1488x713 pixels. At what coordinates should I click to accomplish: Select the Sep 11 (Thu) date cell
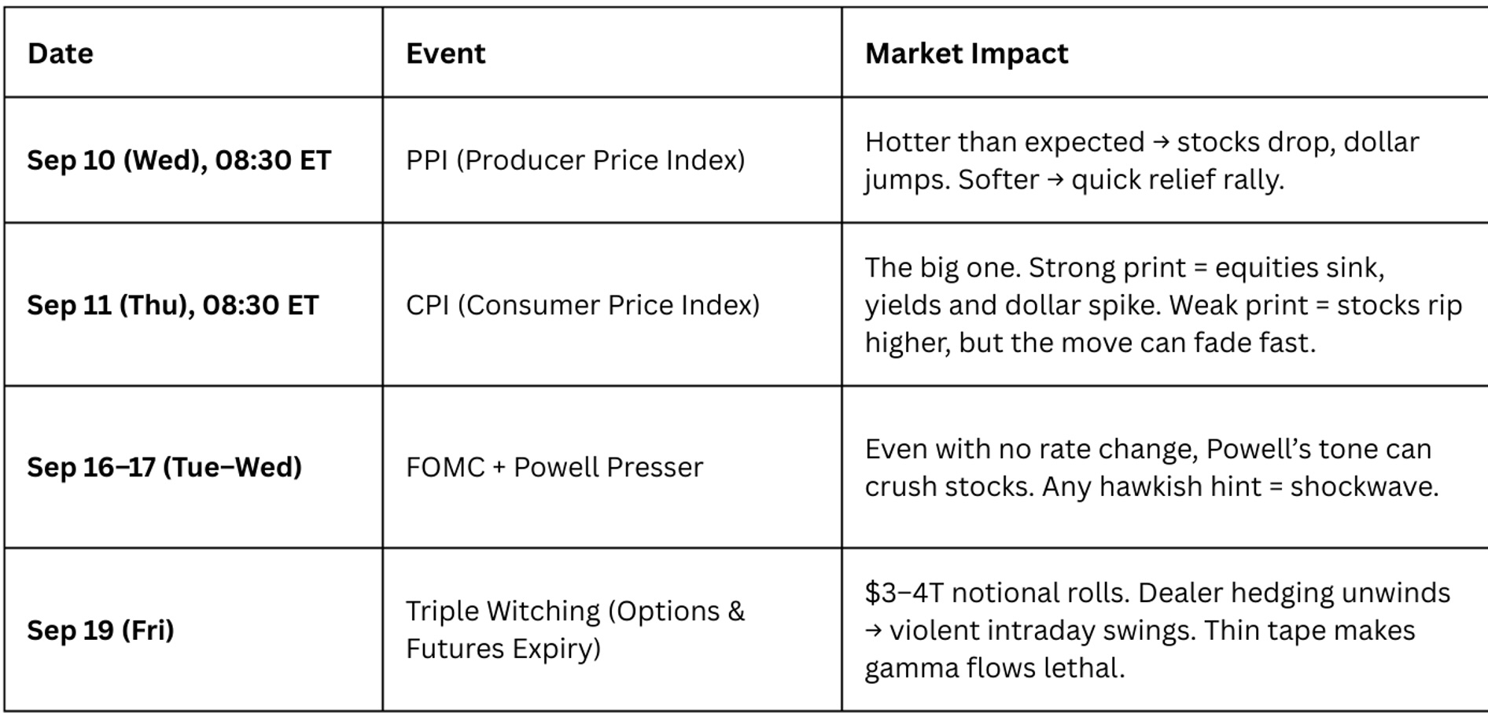point(173,305)
